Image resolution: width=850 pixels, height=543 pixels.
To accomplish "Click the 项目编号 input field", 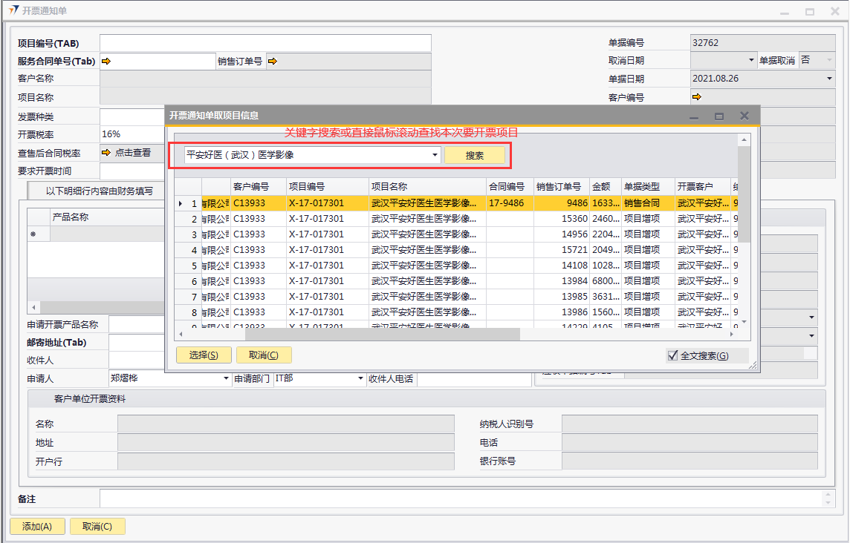I will 265,43.
